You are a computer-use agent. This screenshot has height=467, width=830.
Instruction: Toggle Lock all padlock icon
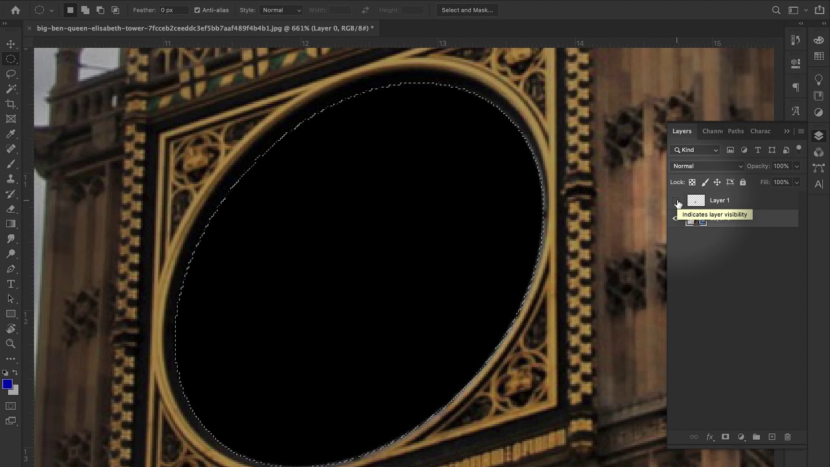click(x=742, y=182)
